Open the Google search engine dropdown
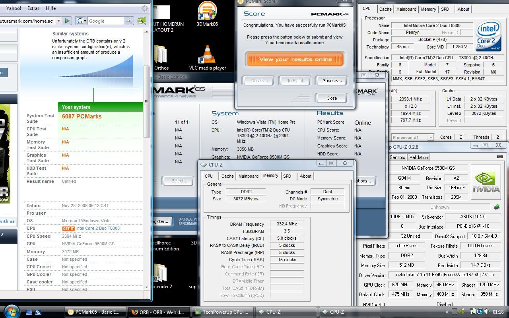Viewport: 509px width, 318px height. pyautogui.click(x=82, y=21)
